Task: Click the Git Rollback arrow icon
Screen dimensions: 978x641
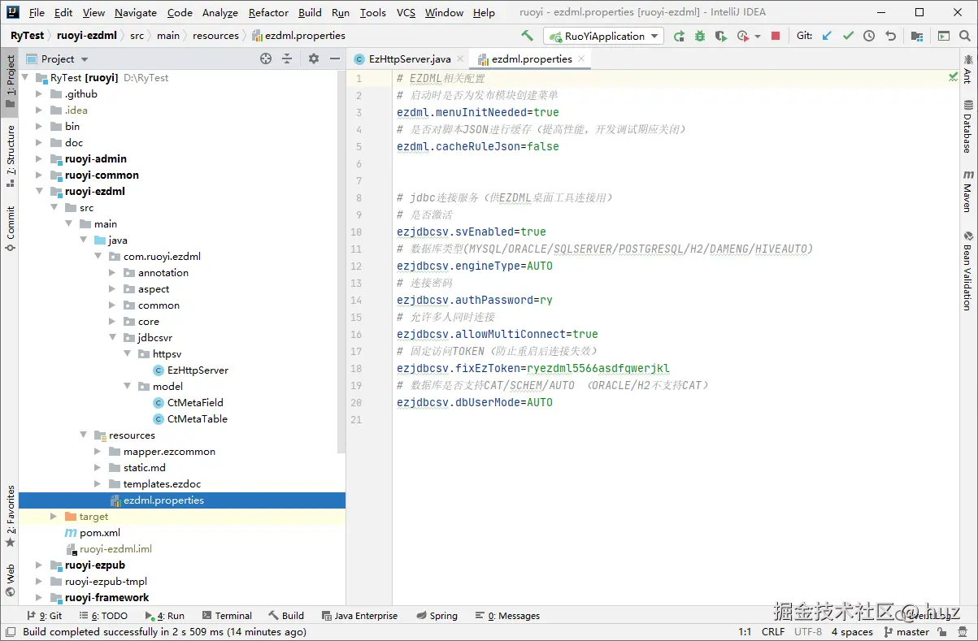Action: pos(890,36)
